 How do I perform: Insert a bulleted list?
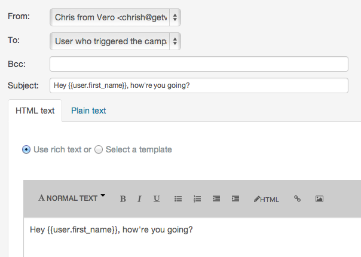[x=178, y=199]
